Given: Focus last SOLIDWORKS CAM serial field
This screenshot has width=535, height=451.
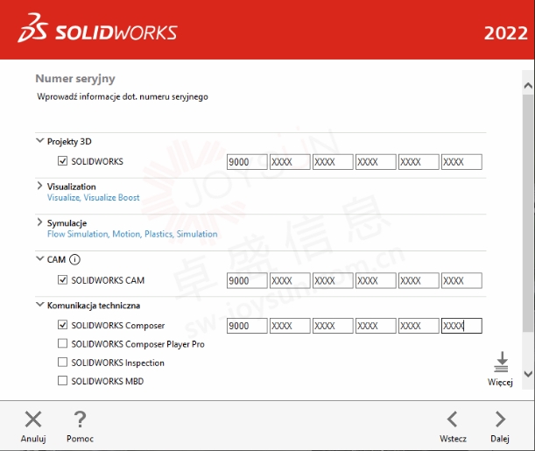Looking at the screenshot, I should [x=461, y=280].
